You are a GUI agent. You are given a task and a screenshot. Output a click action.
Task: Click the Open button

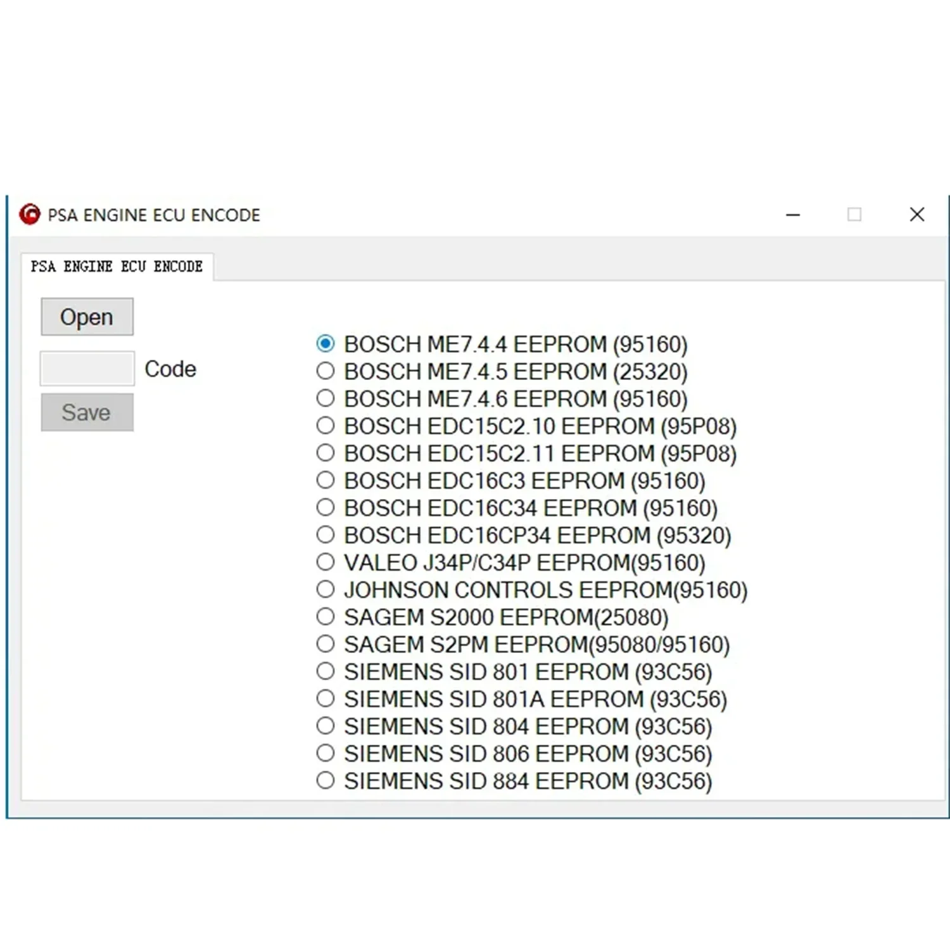tap(87, 317)
